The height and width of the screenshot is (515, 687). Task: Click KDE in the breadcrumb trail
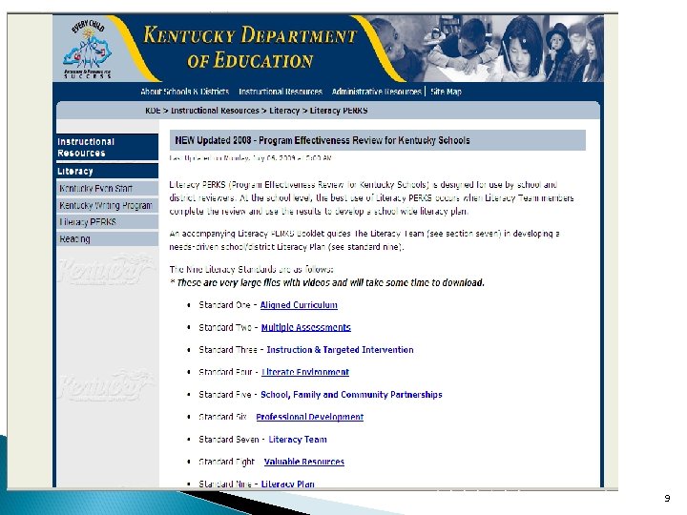click(x=153, y=111)
